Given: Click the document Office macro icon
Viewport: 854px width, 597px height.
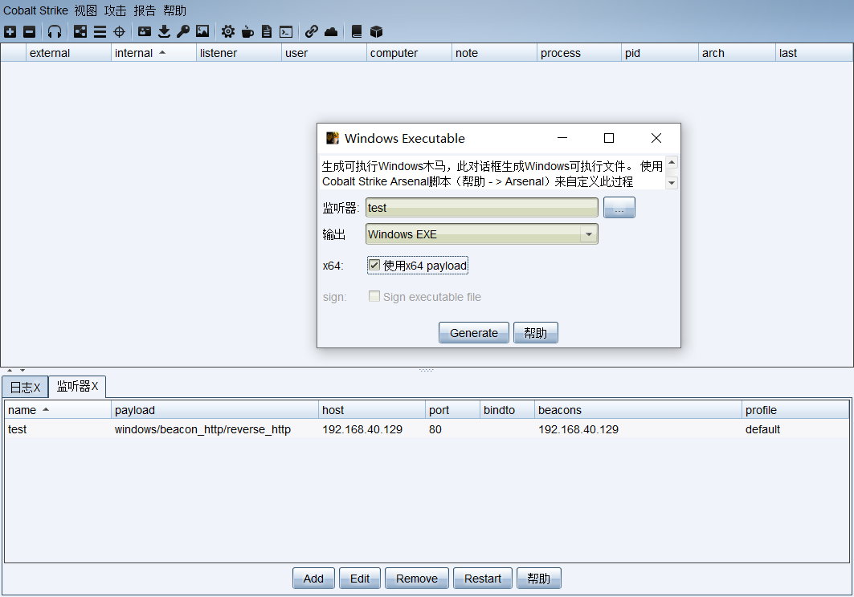Looking at the screenshot, I should click(x=267, y=31).
